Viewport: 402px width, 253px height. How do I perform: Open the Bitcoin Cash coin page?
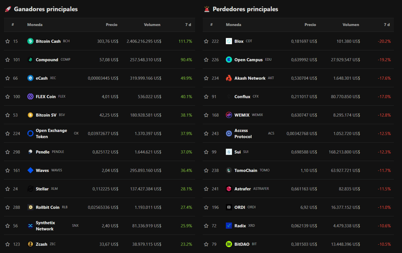tap(48, 41)
